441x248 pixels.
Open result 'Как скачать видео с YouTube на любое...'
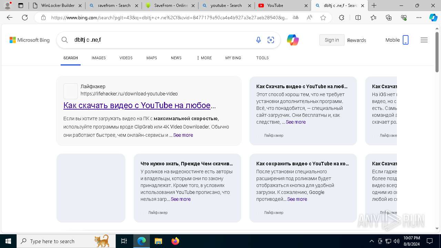140,105
